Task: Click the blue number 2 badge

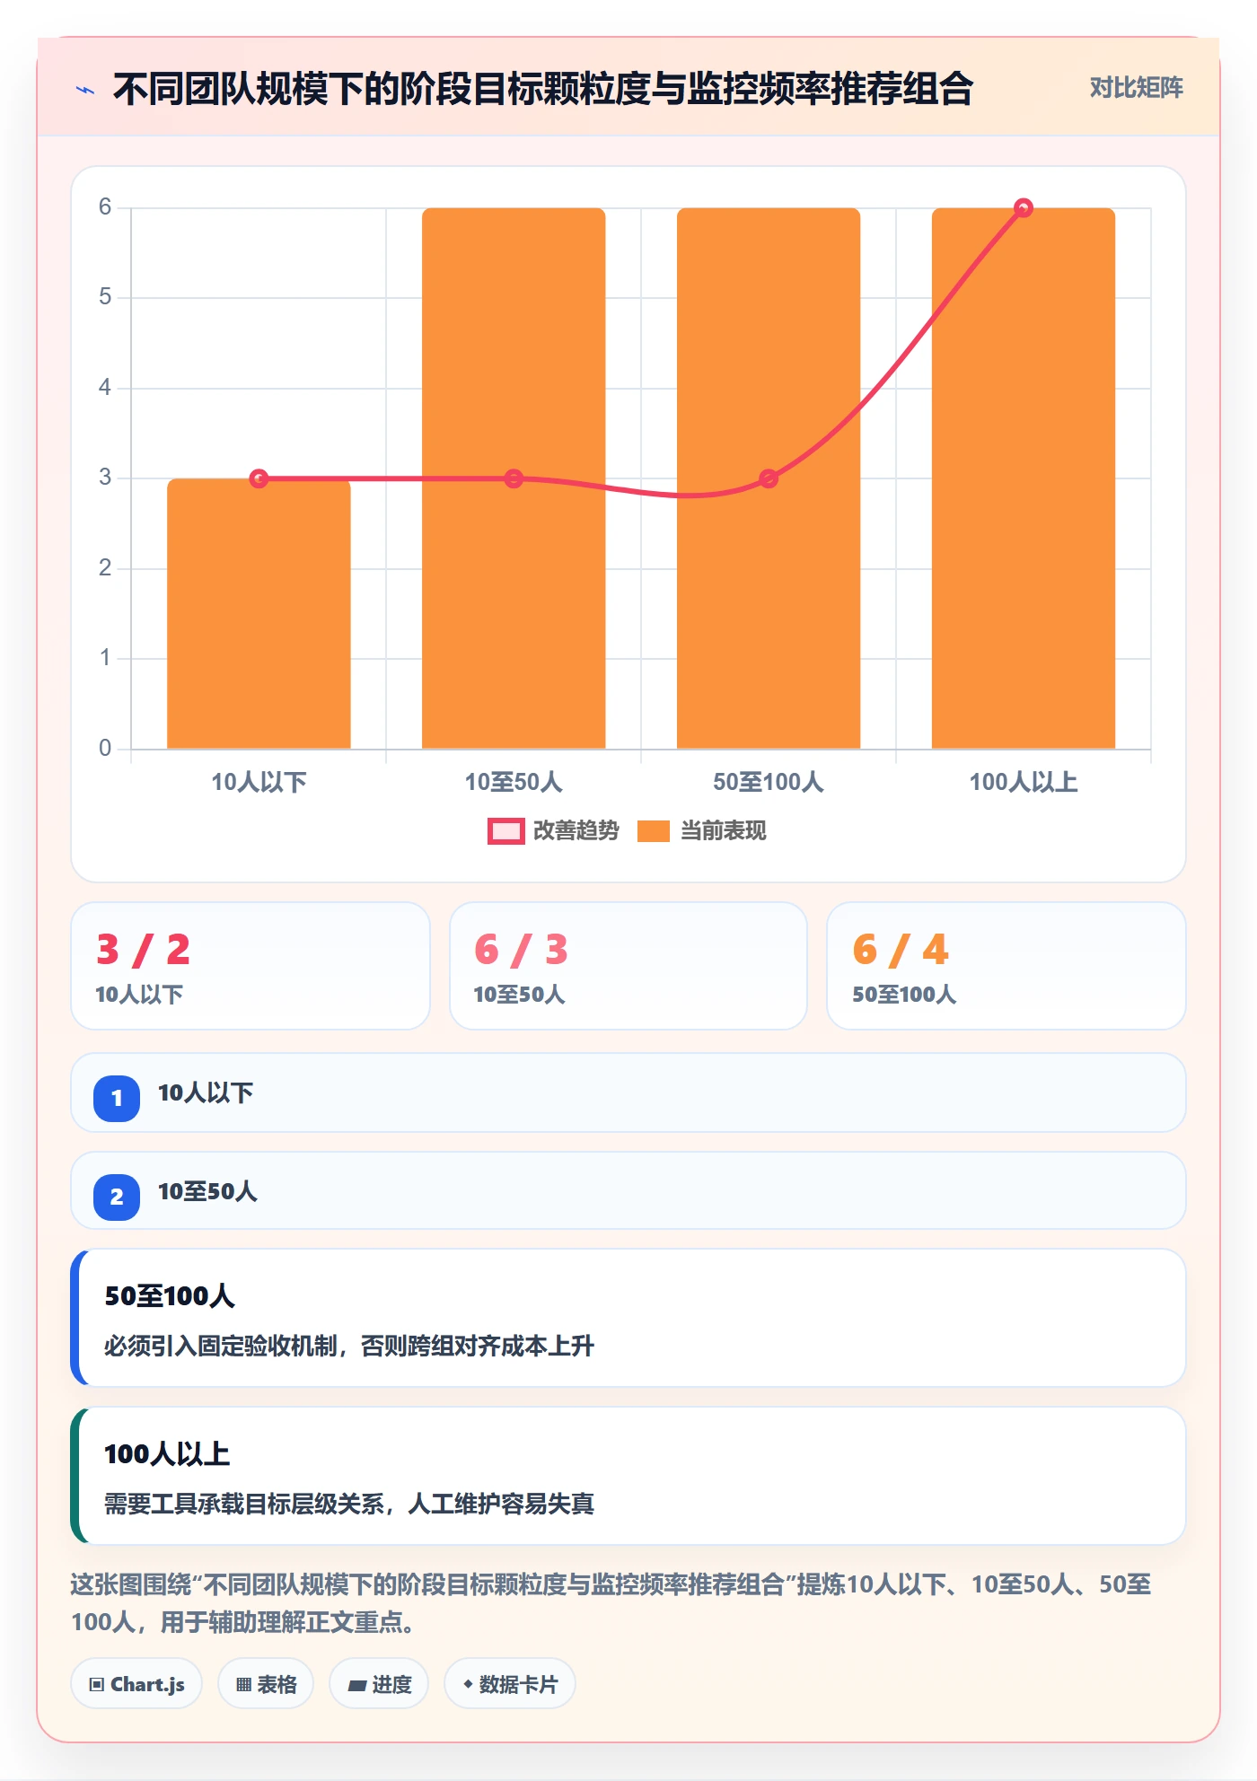Action: [x=117, y=1197]
